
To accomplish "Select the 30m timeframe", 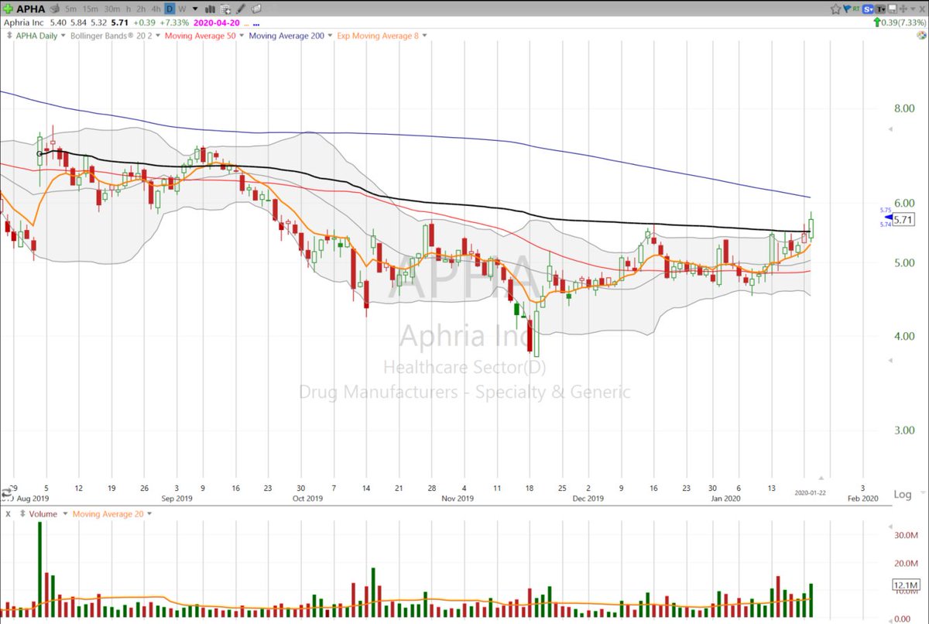I will [112, 9].
